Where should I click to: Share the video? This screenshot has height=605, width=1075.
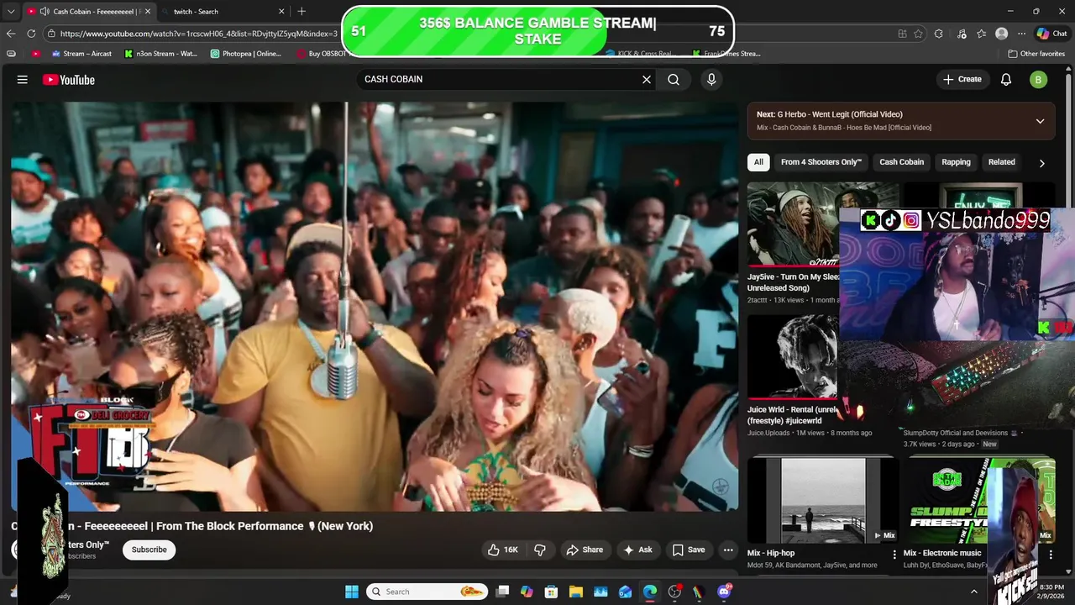[585, 550]
